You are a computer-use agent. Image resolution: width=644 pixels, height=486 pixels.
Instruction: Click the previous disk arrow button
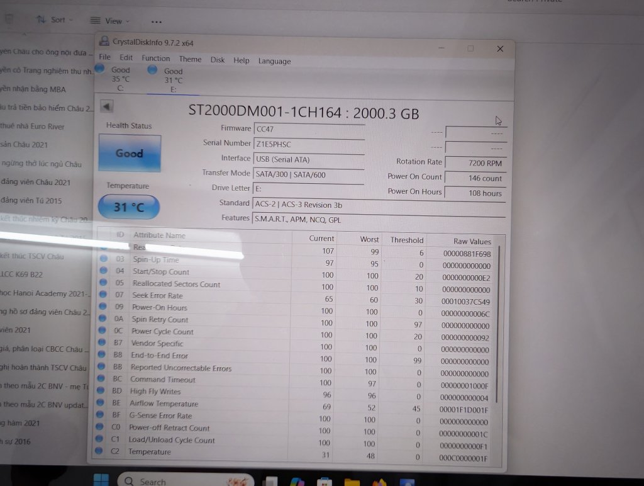106,106
